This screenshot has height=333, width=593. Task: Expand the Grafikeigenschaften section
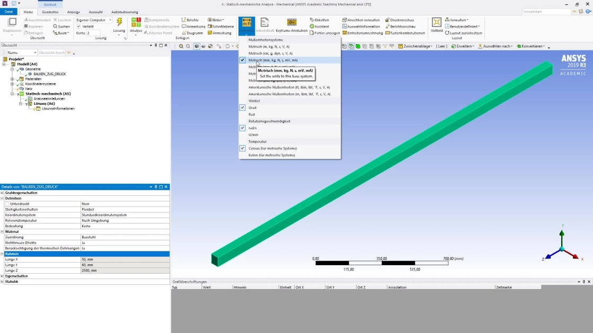2,193
